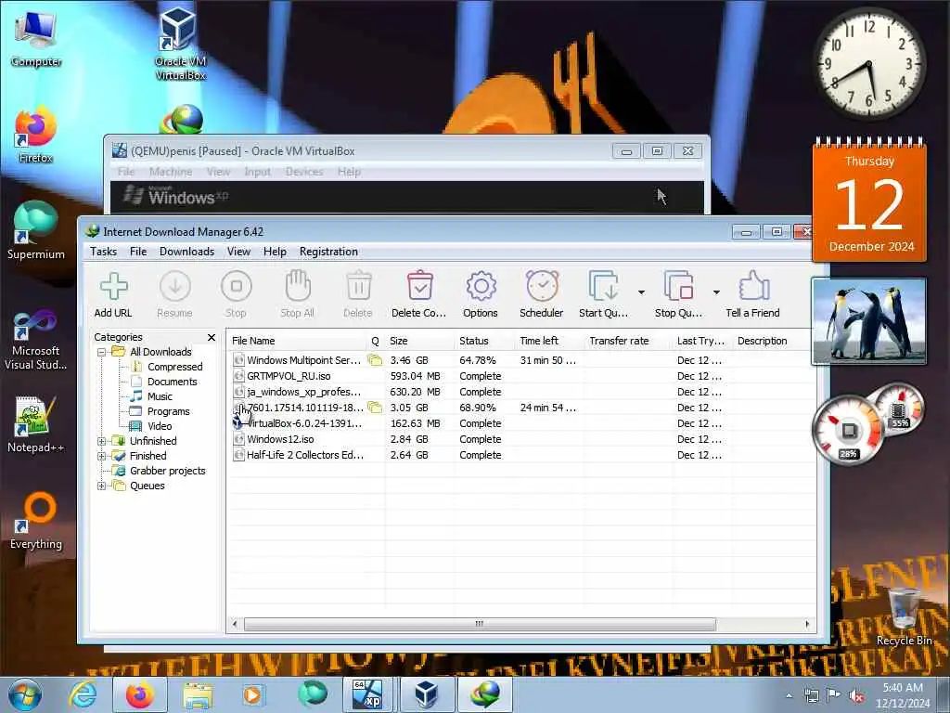Select the Programs category
This screenshot has width=950, height=713.
(169, 411)
